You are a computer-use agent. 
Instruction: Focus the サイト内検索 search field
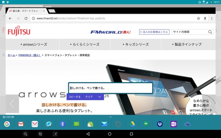[190, 32]
